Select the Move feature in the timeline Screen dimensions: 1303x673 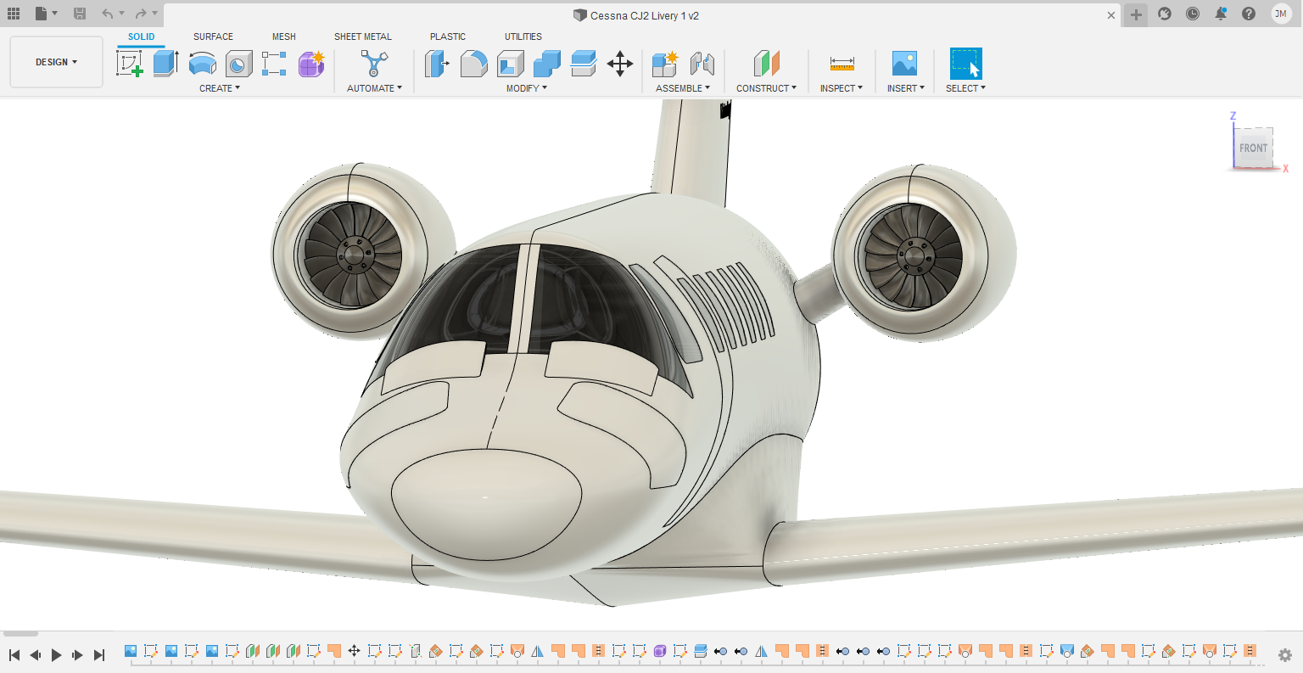354,651
